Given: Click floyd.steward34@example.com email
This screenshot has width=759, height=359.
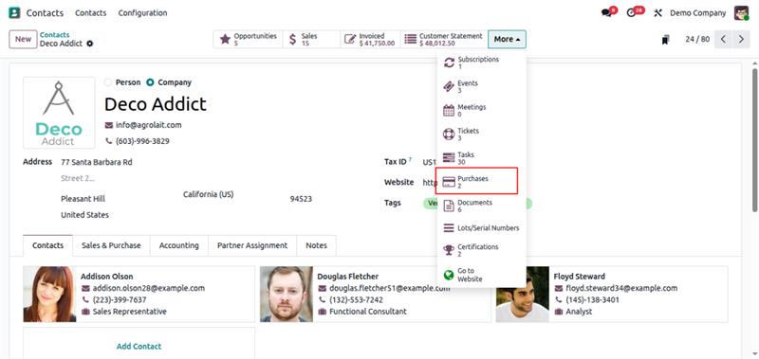Looking at the screenshot, I should pos(621,289).
